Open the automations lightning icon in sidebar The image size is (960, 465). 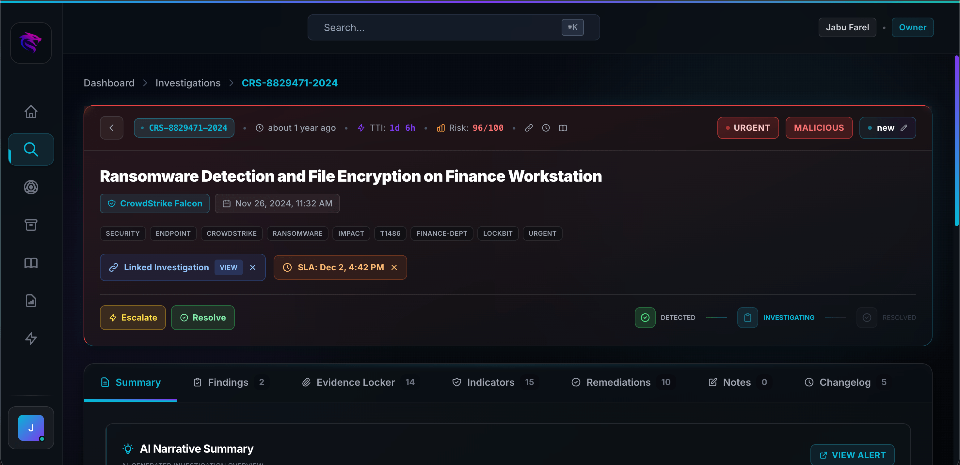click(31, 338)
